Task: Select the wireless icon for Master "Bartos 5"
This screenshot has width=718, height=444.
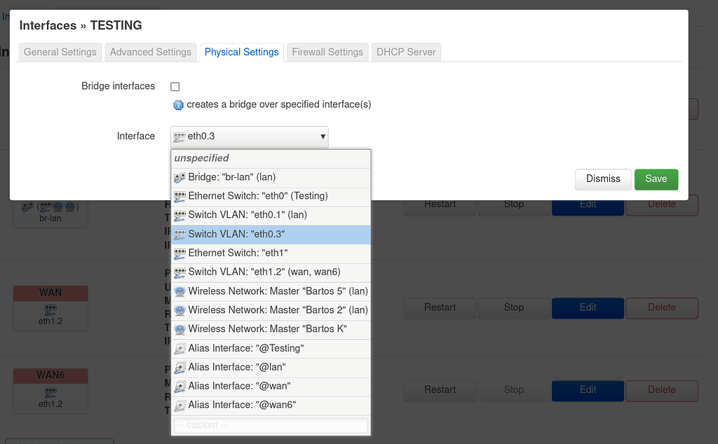Action: tap(179, 291)
